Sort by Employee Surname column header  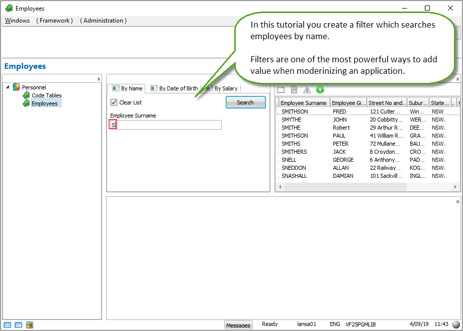click(x=304, y=102)
